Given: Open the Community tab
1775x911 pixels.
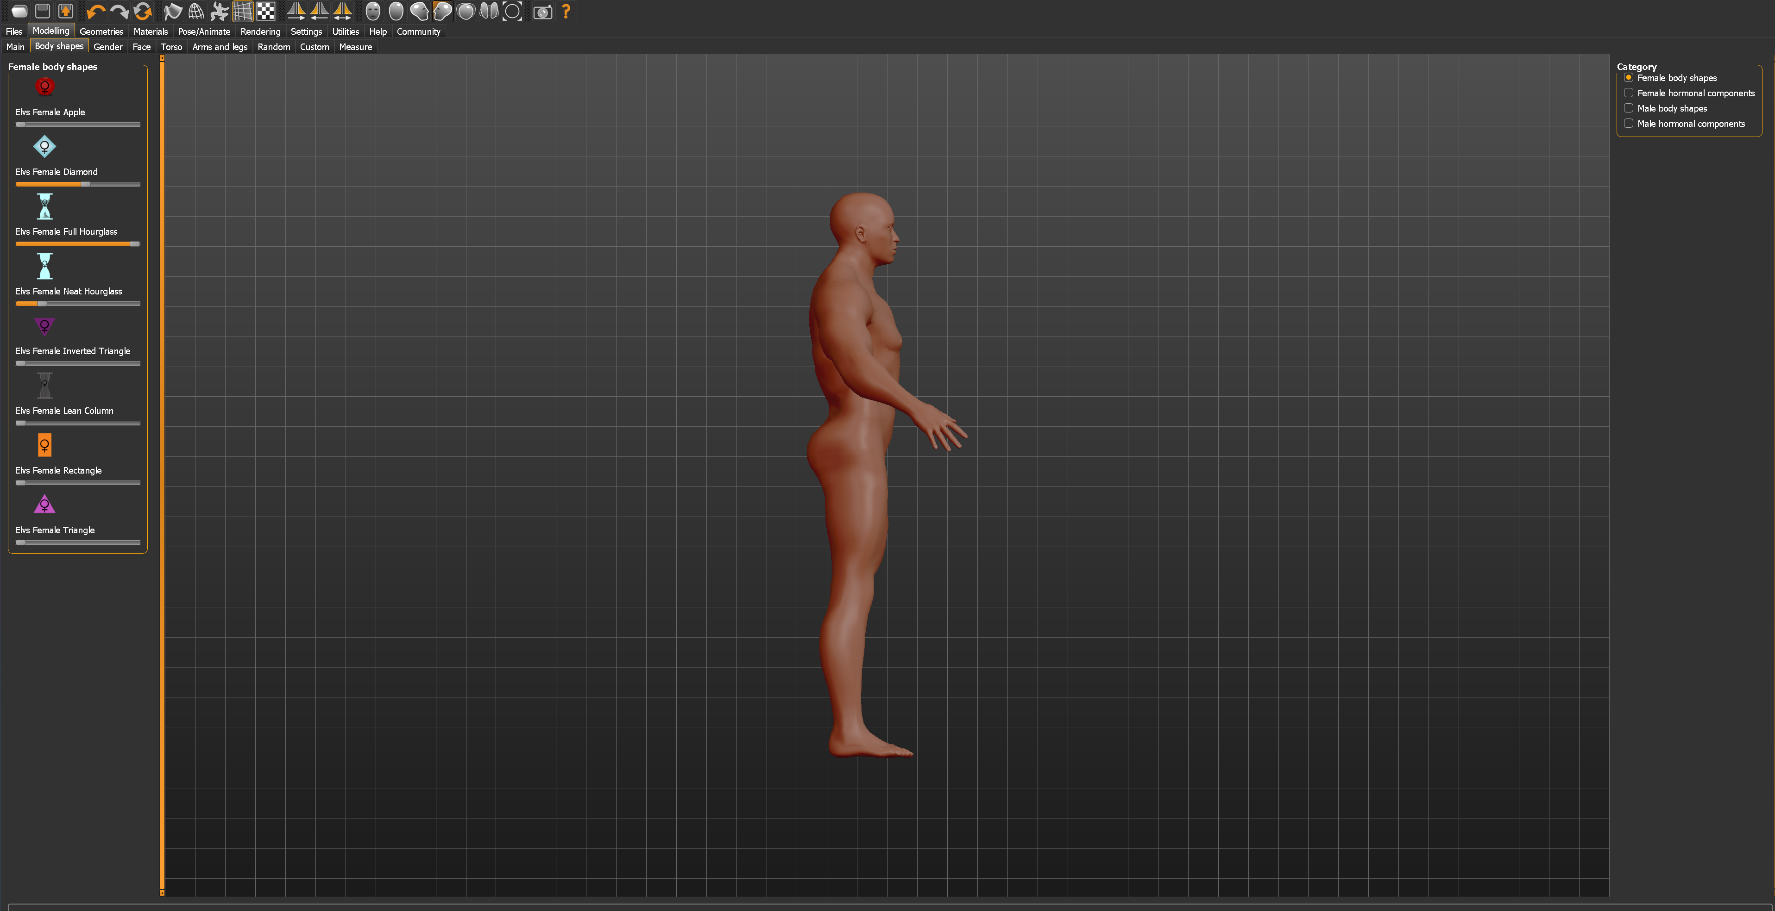Looking at the screenshot, I should (418, 31).
